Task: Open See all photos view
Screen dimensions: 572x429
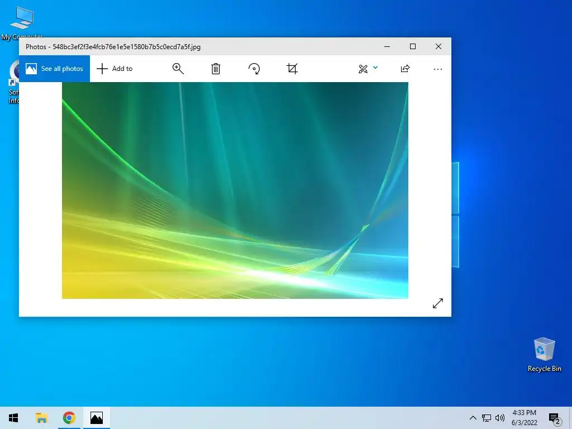Action: click(54, 69)
